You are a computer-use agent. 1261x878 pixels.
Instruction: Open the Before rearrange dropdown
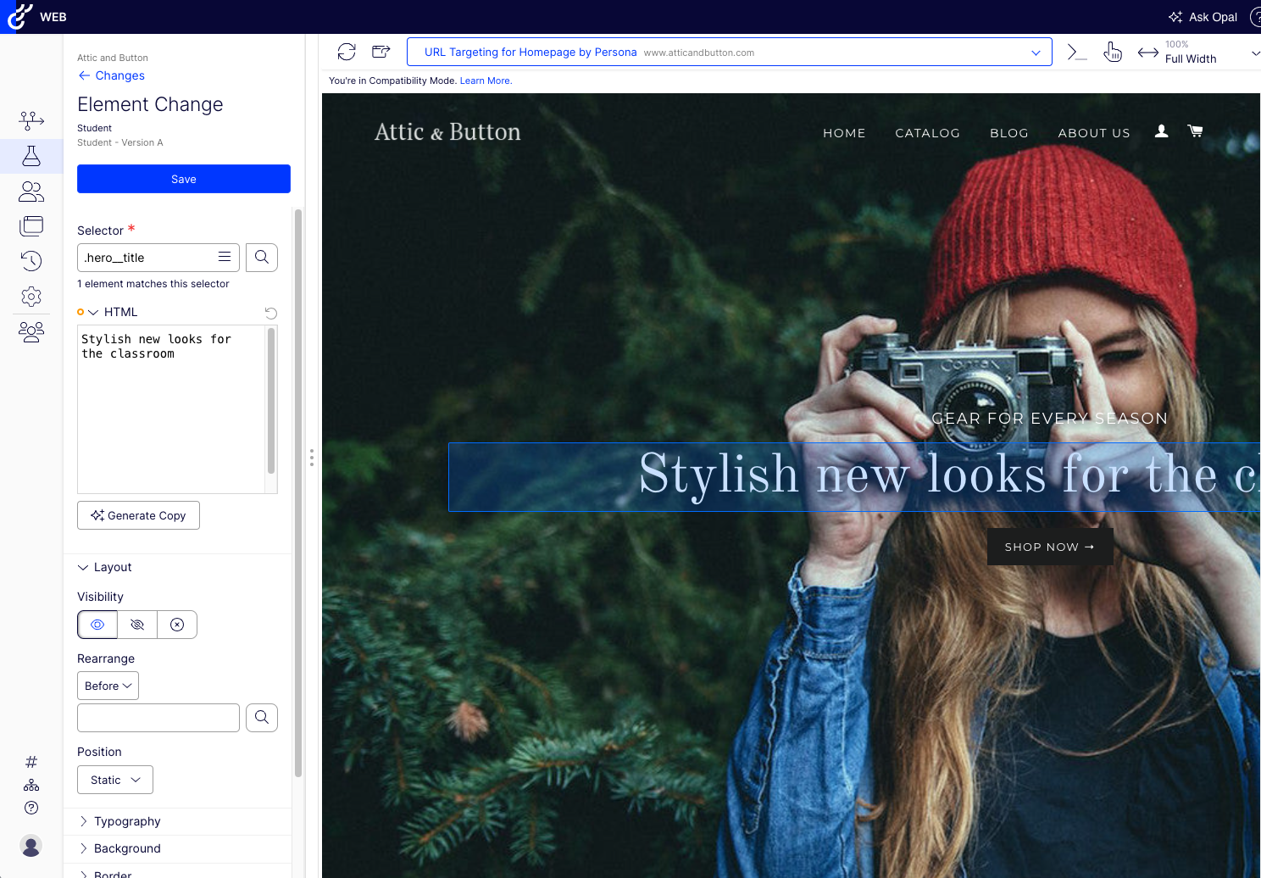click(108, 686)
